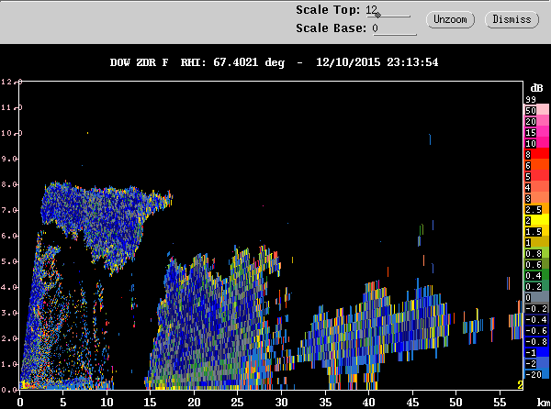Select the 0.2 dB color swatch
This screenshot has height=409, width=551.
pos(536,287)
